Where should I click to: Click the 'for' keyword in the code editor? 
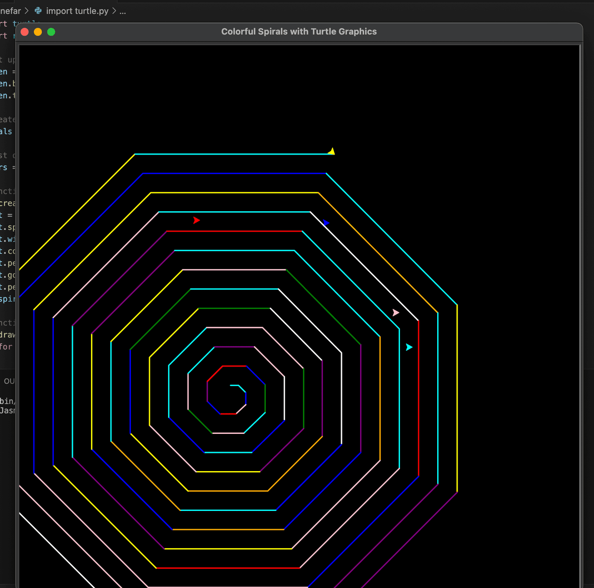tap(6, 347)
